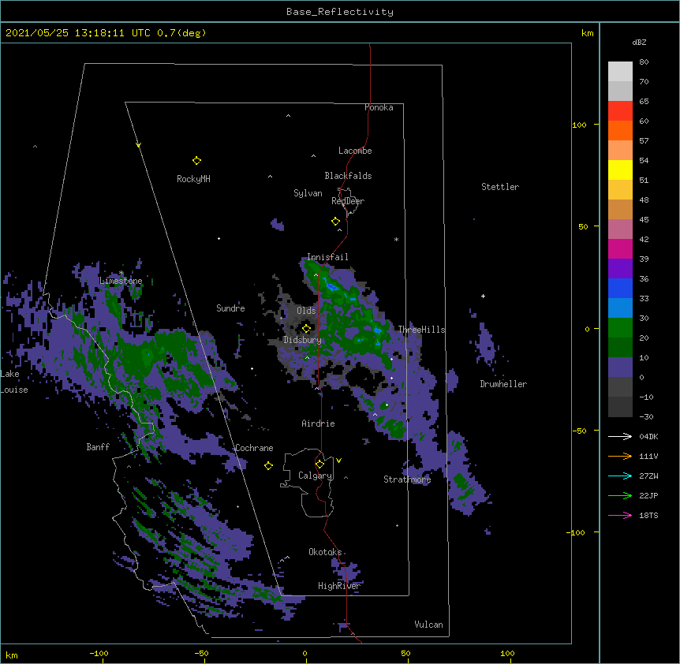Click the Didsbury label
The image size is (680, 664).
303,340
